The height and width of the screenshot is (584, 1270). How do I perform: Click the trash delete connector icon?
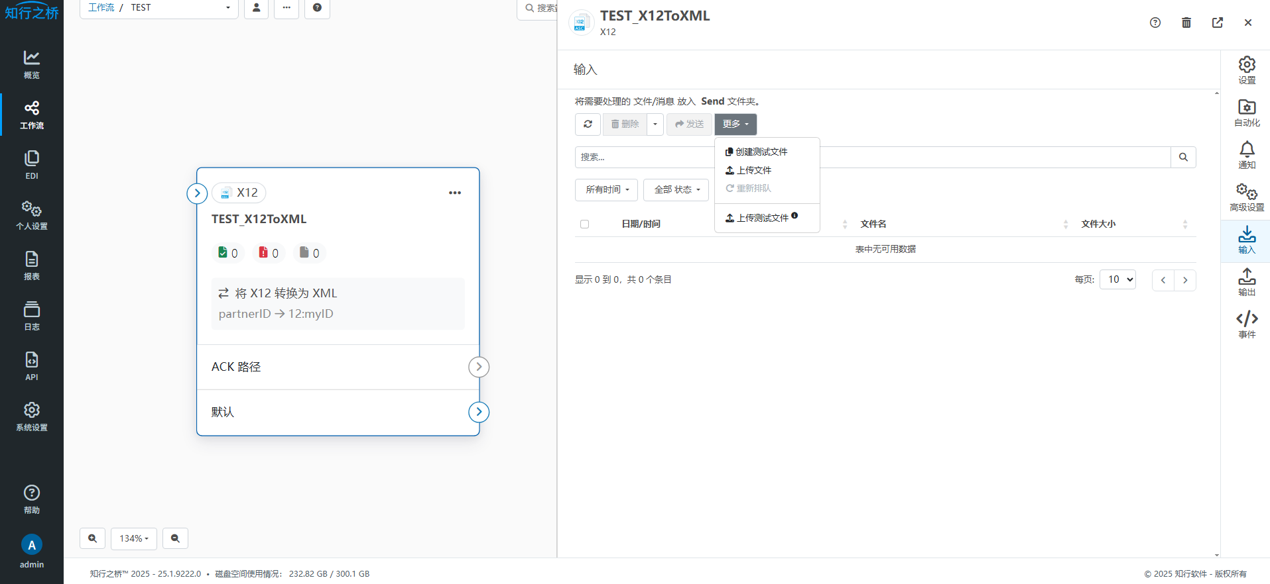click(1186, 23)
